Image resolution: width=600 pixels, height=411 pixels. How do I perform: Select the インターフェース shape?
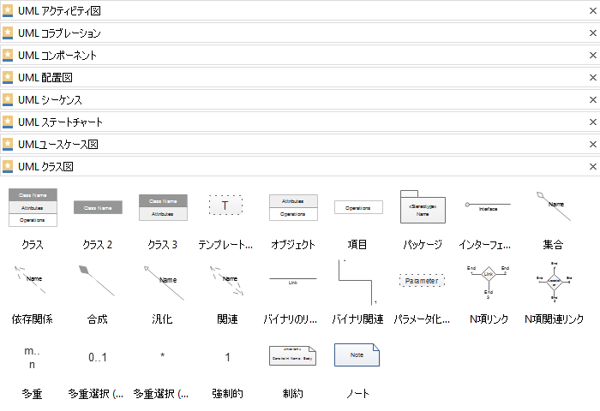click(488, 206)
